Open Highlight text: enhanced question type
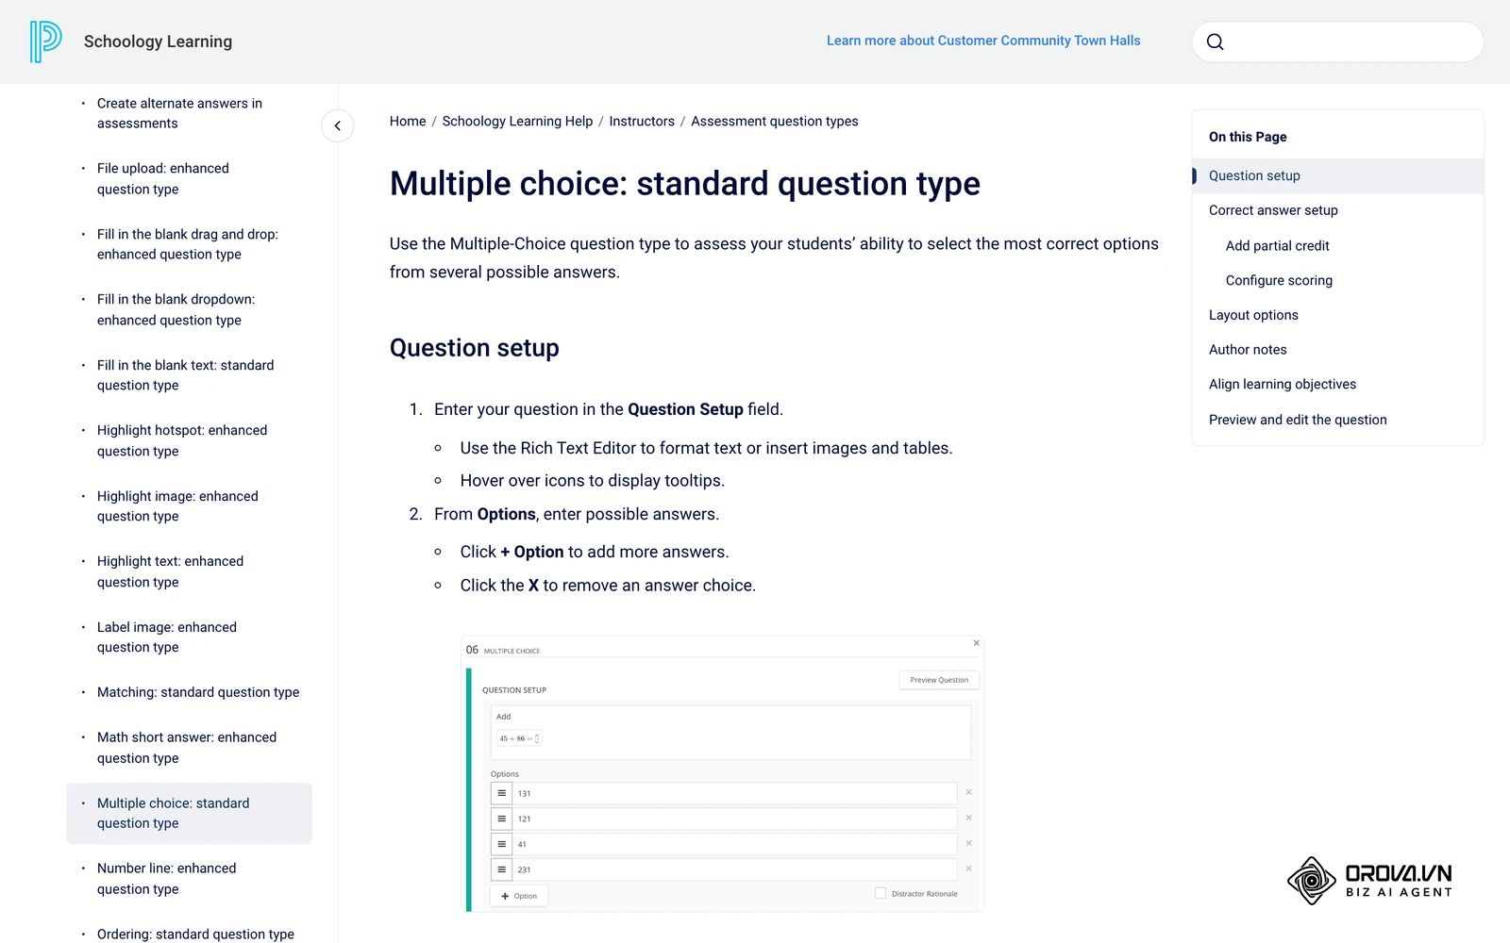The image size is (1510, 943). click(x=170, y=571)
